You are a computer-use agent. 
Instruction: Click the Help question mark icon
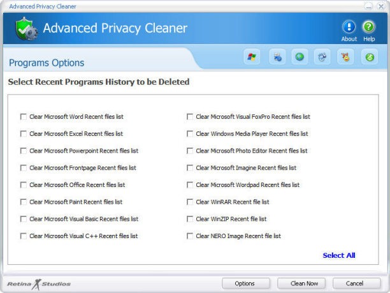368,27
